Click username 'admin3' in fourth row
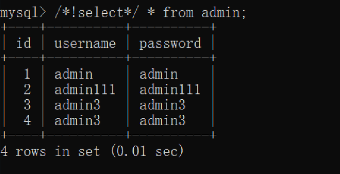The image size is (340, 174). tap(77, 120)
